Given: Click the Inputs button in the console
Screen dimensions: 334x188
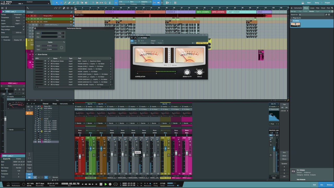Looking at the screenshot, I should coord(29,162).
